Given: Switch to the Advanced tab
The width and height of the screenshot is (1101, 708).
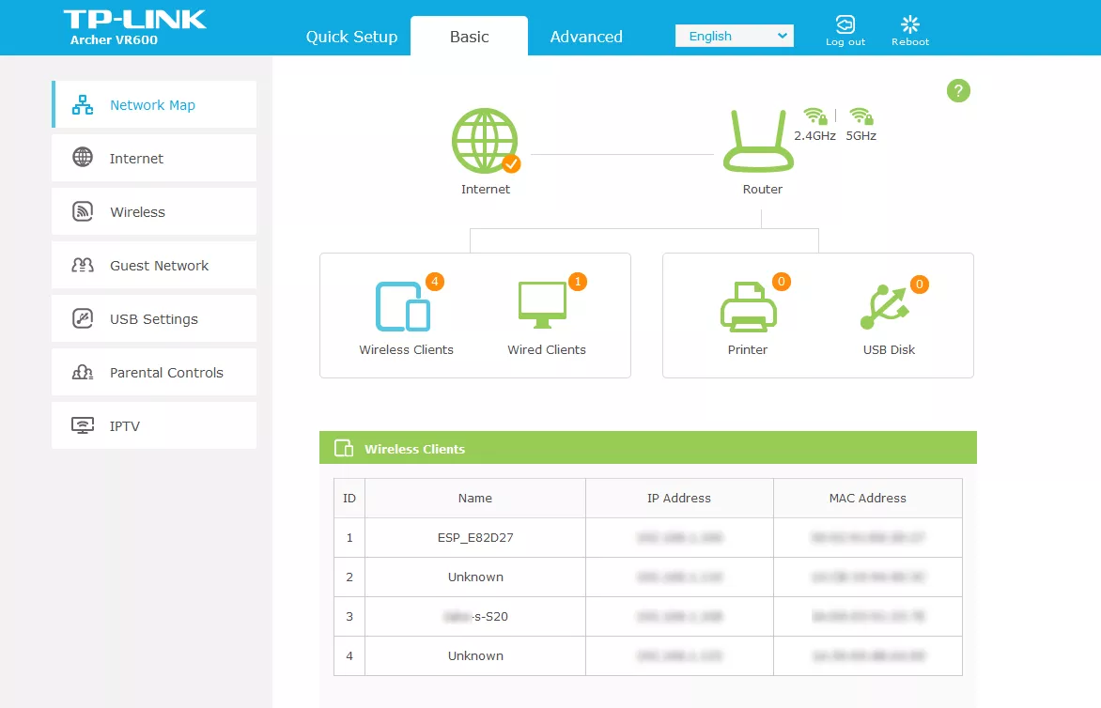Looking at the screenshot, I should click(x=586, y=37).
